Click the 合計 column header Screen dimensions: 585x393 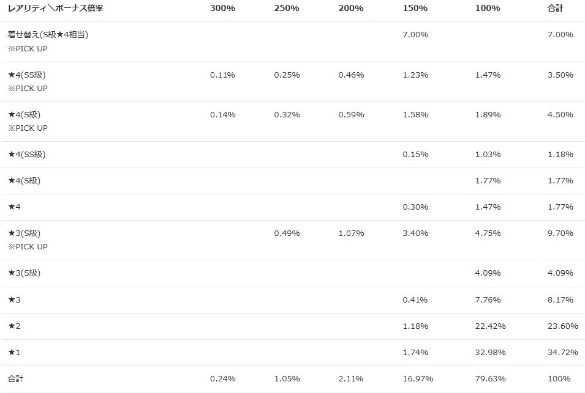(x=556, y=9)
